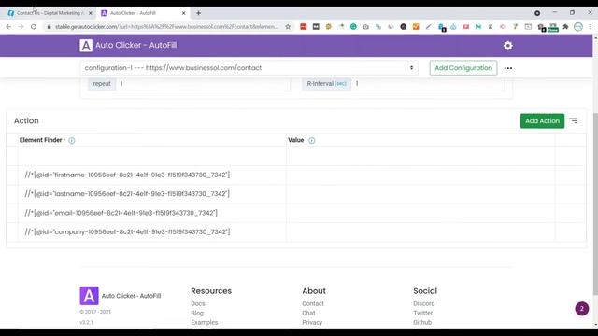Image resolution: width=598 pixels, height=336 pixels.
Task: Go back using browser back arrow
Action: tap(8, 27)
